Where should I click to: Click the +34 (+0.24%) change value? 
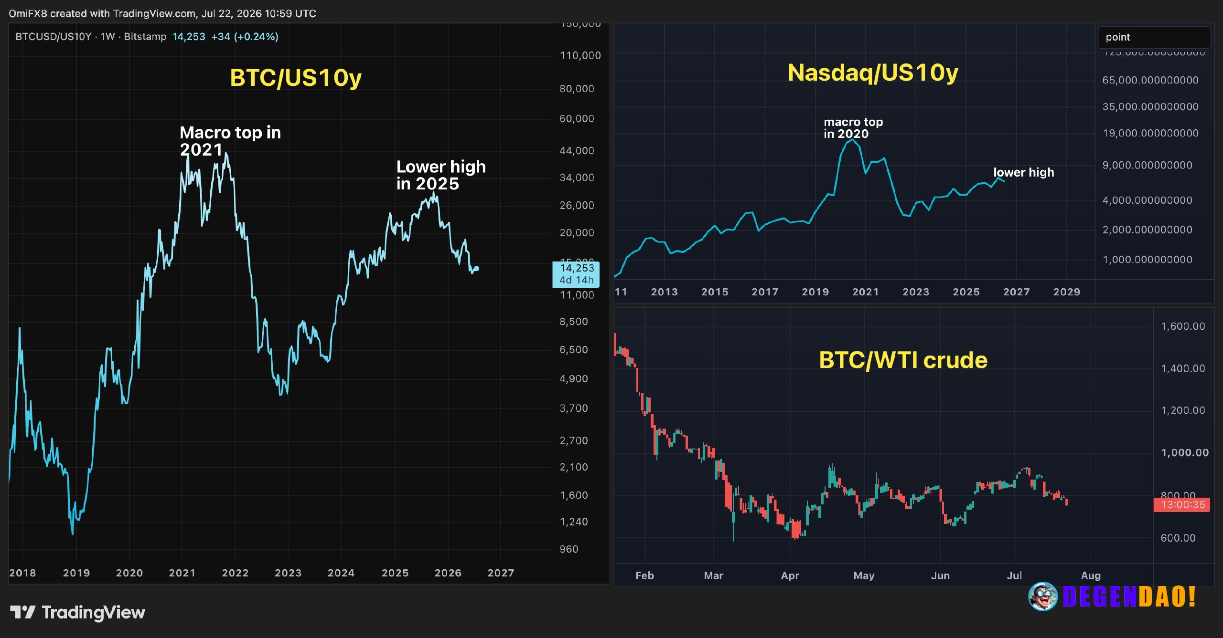(x=245, y=37)
